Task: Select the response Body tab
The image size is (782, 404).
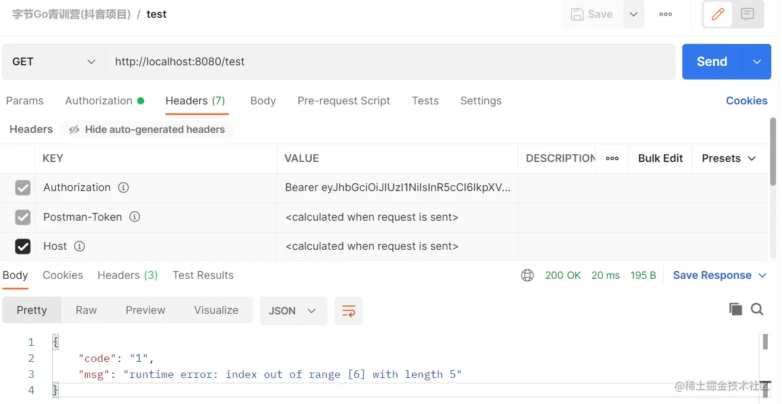Action: tap(15, 275)
